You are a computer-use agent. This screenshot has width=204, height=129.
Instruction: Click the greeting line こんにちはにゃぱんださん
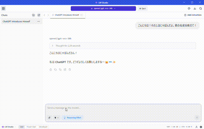63,53
